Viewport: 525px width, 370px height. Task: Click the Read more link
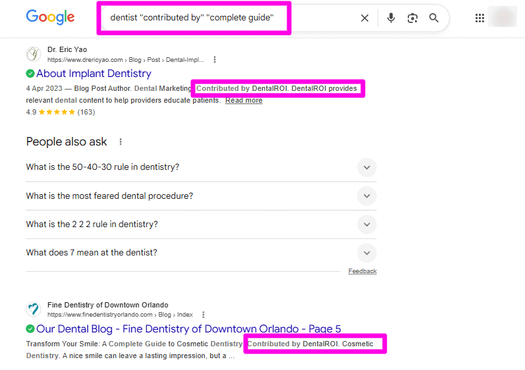click(244, 100)
